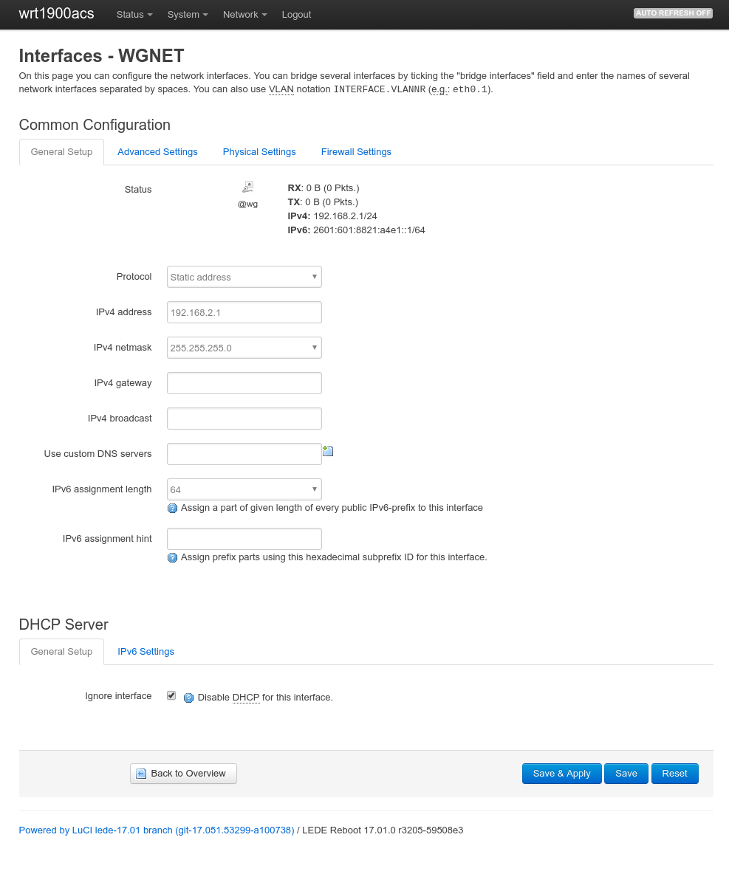The image size is (729, 874).
Task: Click help icon beside IPv6 subprefix hint
Action: (x=173, y=558)
